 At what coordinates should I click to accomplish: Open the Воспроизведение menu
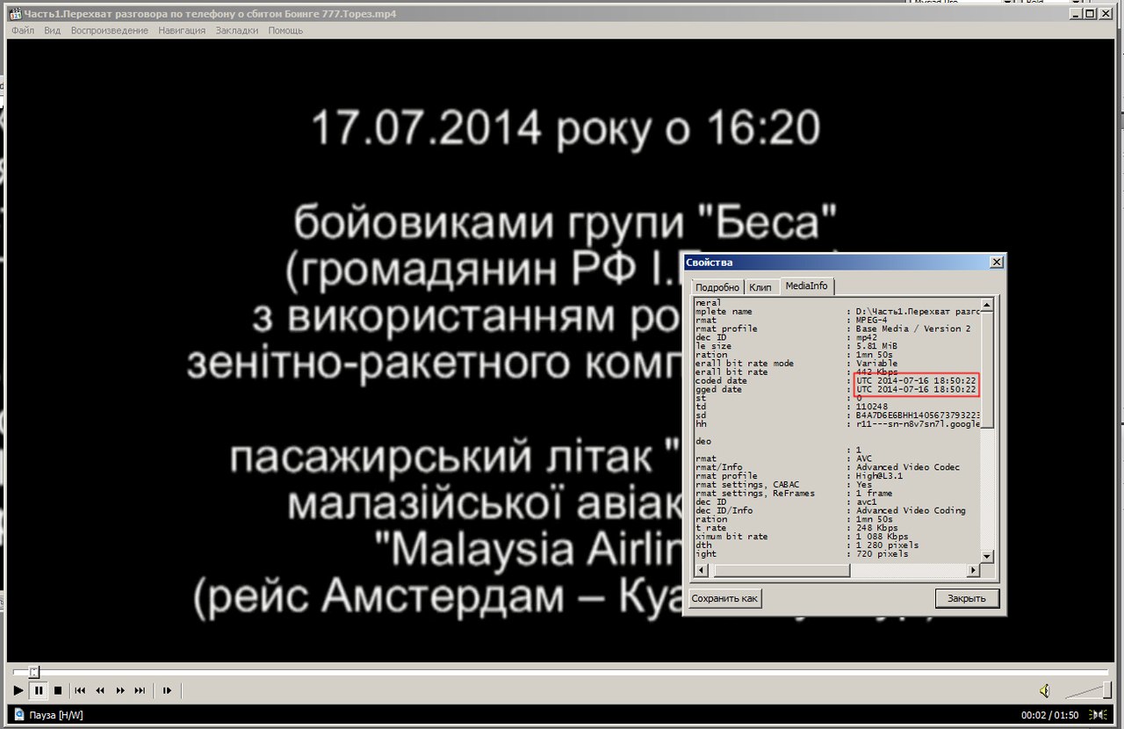pos(110,30)
